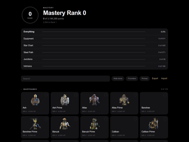Mark Atlas Prime as mastered
The image size is (189, 142).
point(135,95)
